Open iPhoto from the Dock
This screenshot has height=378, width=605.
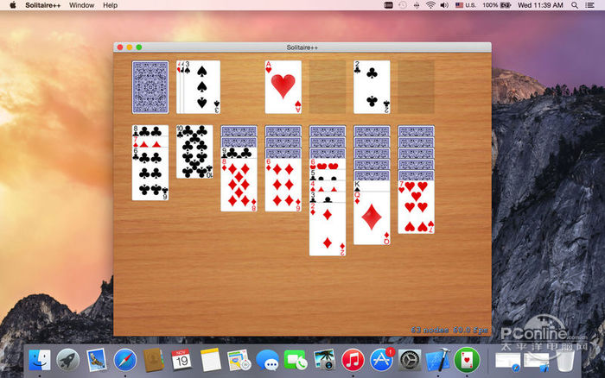pyautogui.click(x=324, y=360)
